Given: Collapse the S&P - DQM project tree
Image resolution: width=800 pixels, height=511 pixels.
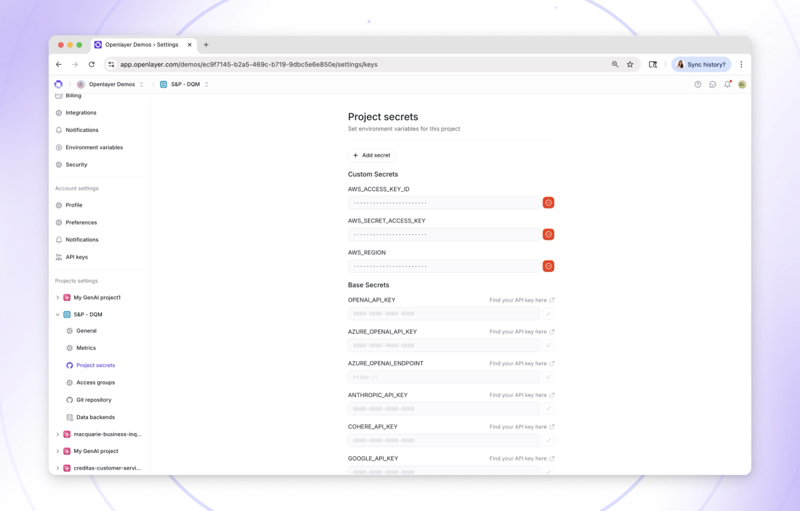Looking at the screenshot, I should (57, 314).
